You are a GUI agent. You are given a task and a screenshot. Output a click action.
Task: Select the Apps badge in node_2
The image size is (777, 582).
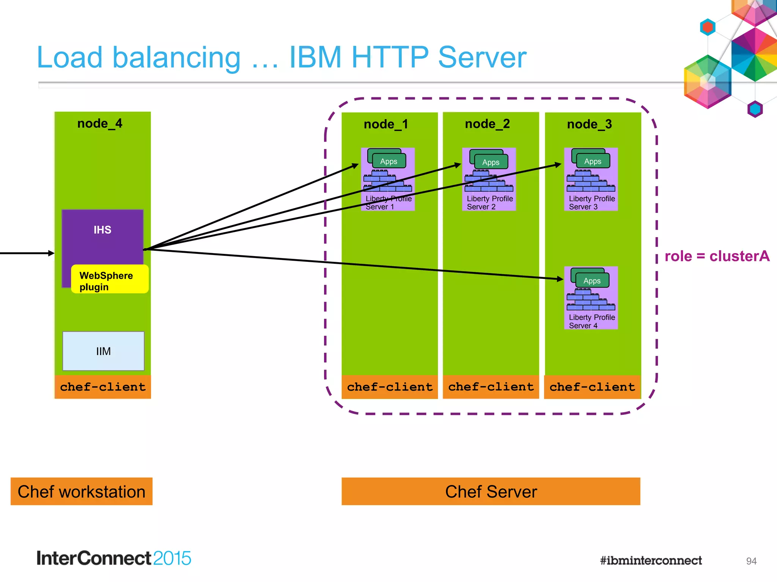(x=491, y=162)
